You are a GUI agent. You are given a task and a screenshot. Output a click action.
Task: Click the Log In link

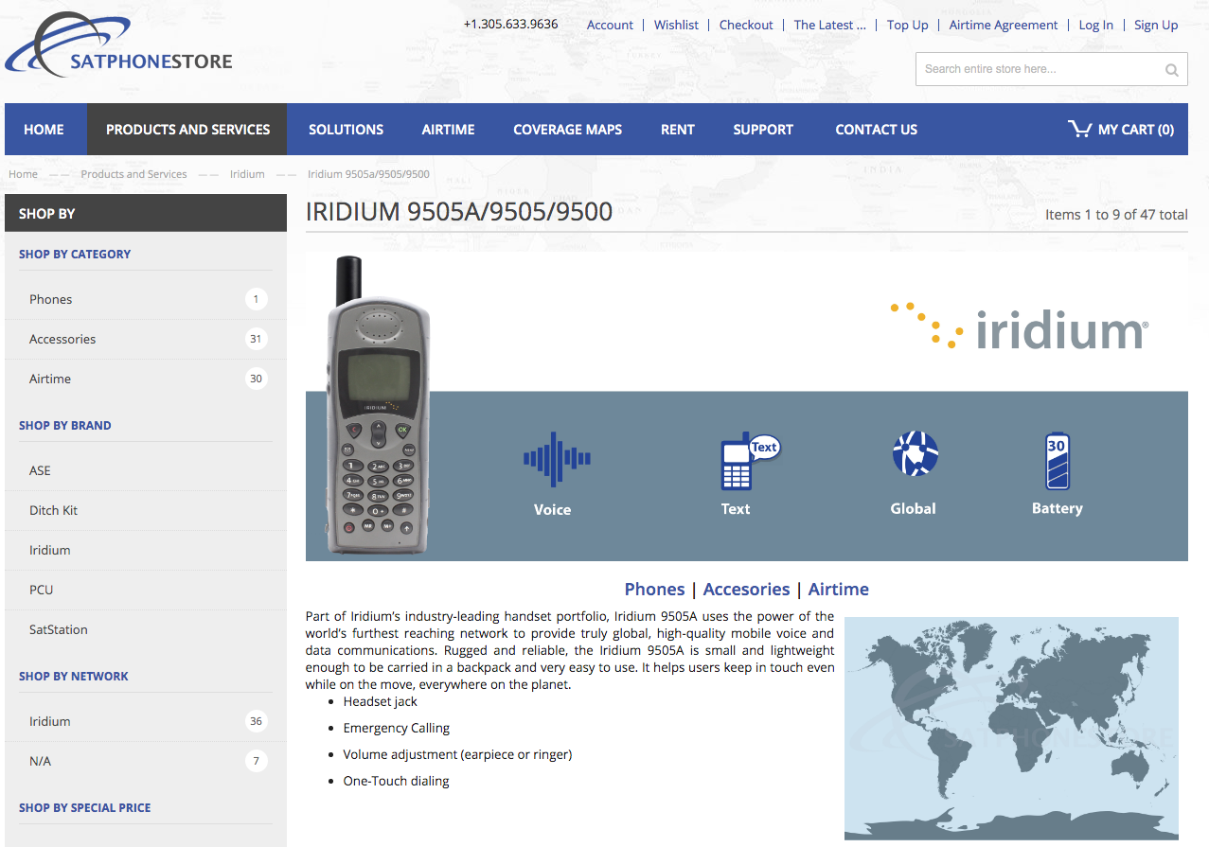point(1096,26)
